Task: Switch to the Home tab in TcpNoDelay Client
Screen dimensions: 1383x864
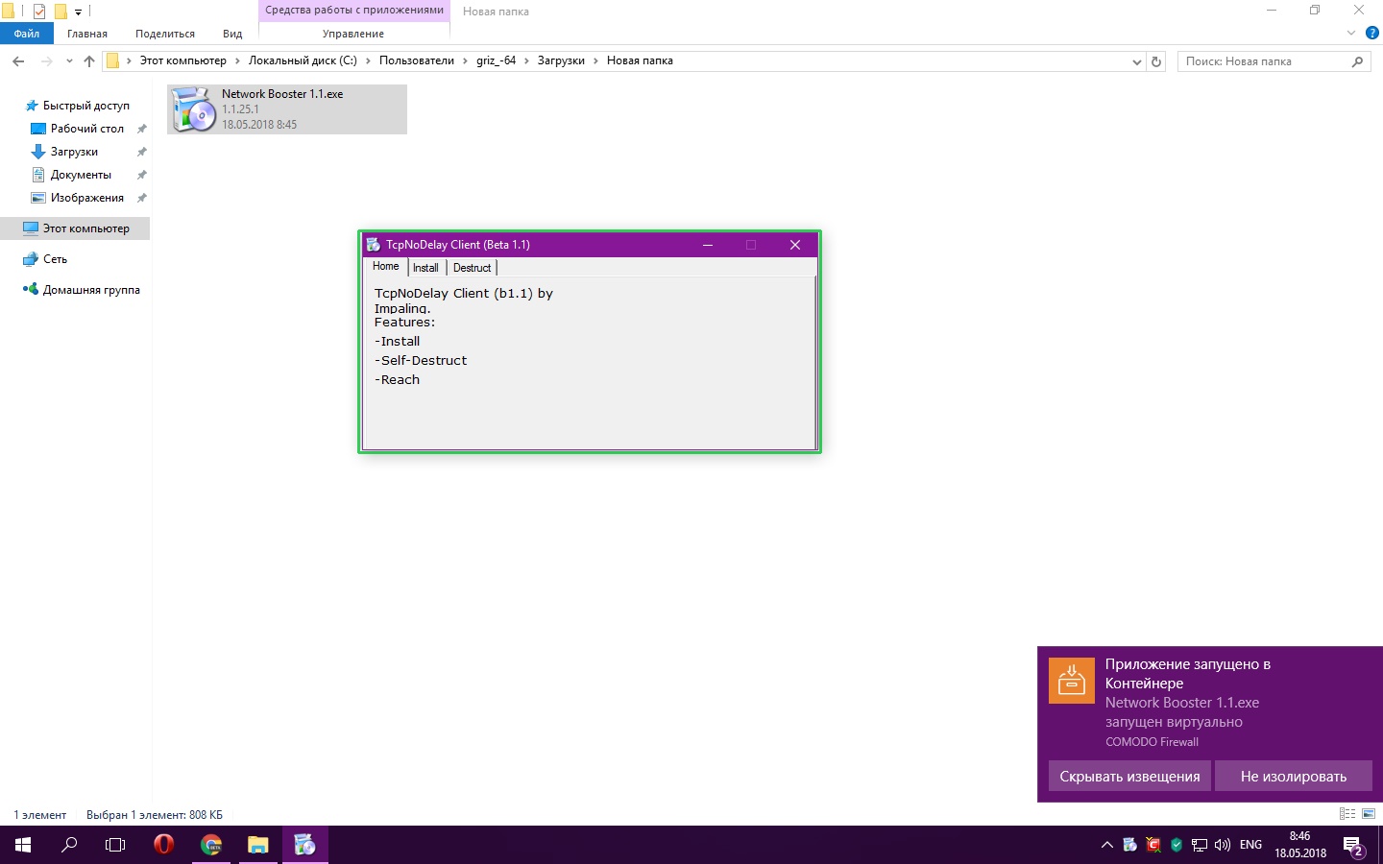Action: [386, 266]
